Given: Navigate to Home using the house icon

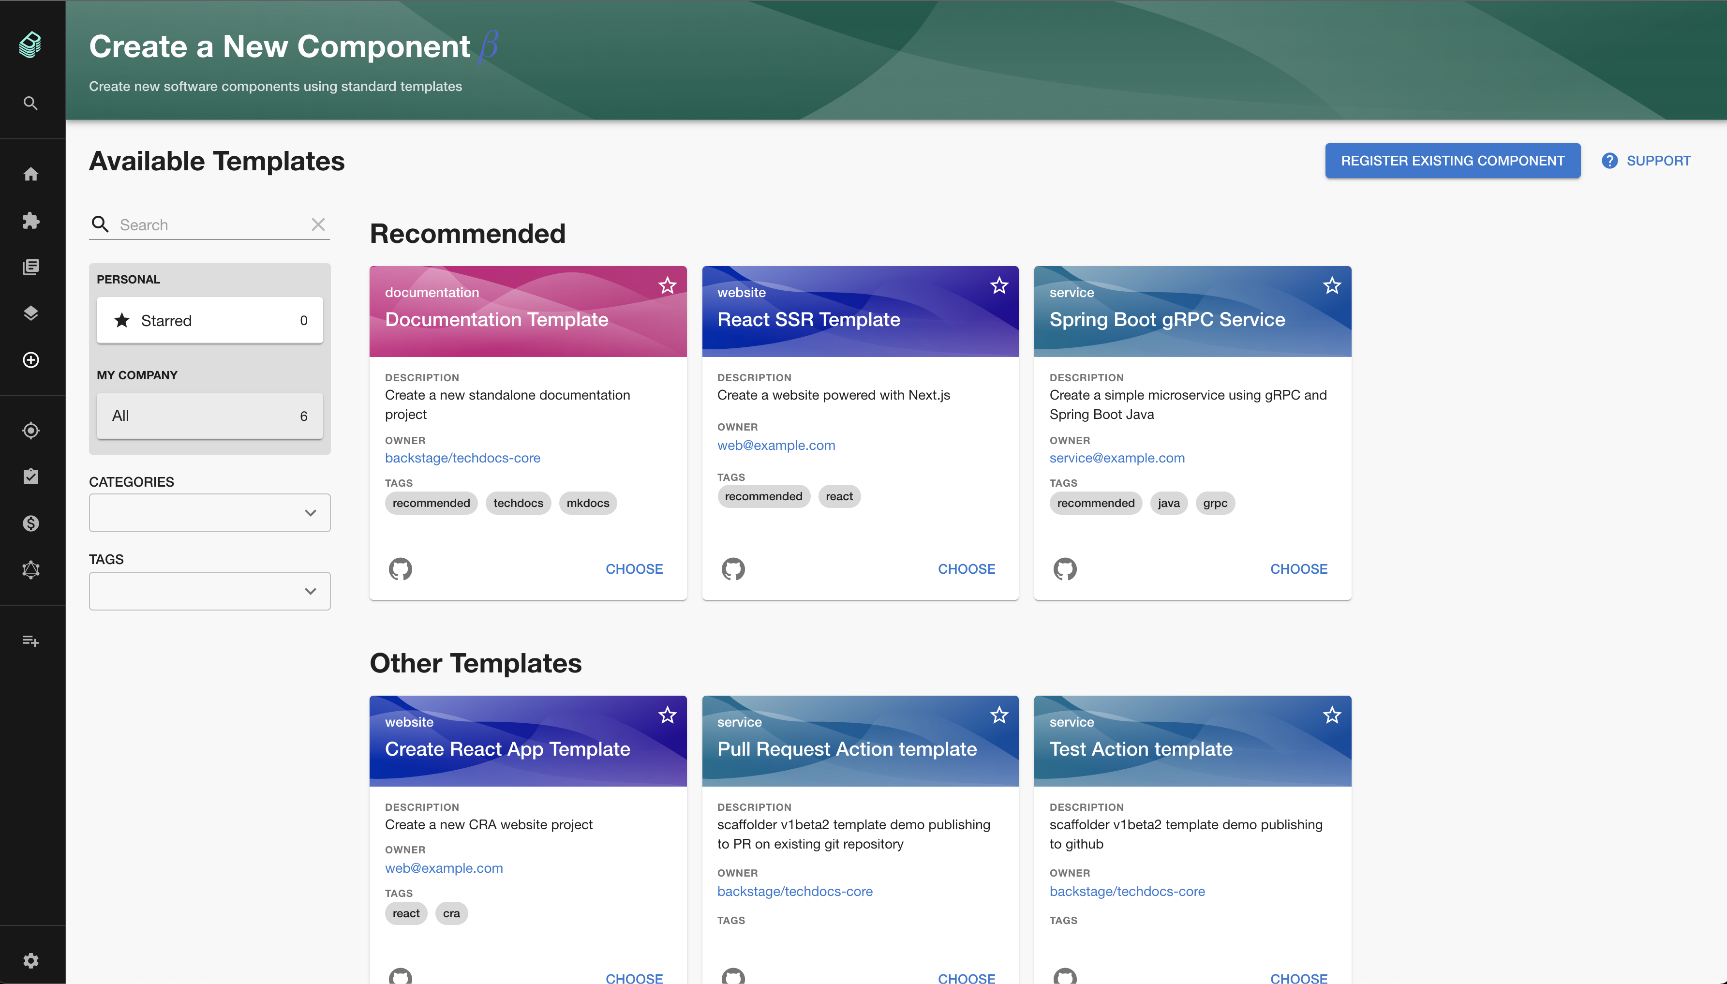Looking at the screenshot, I should (30, 174).
